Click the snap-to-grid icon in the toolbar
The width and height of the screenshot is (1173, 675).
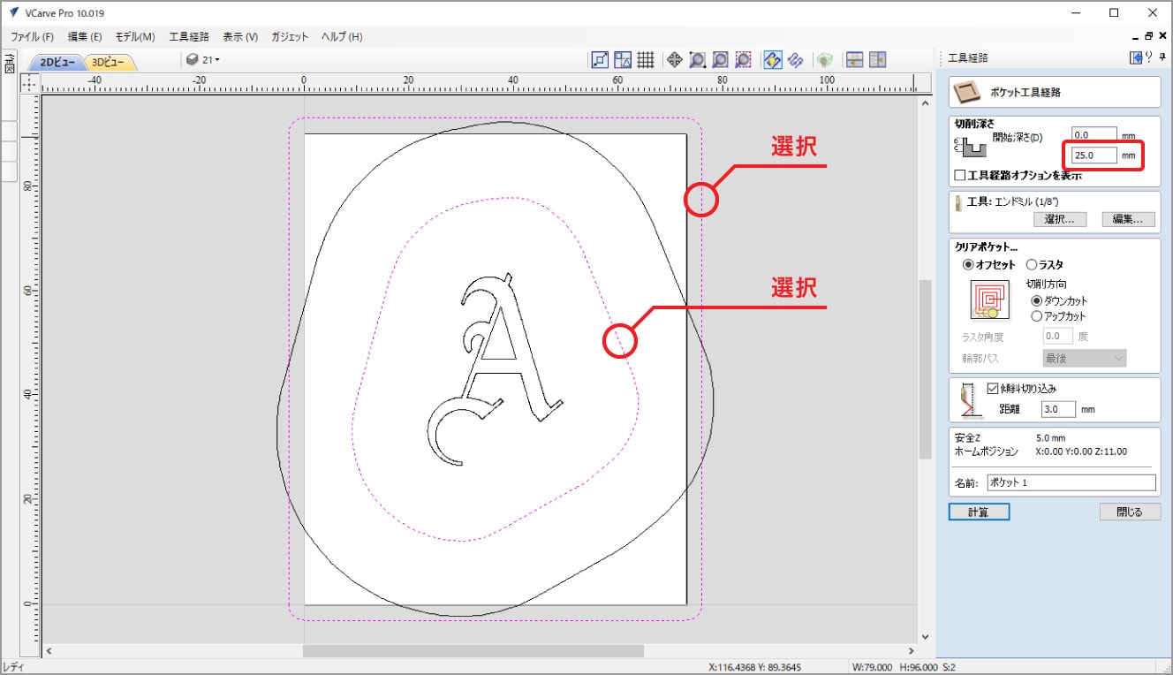coord(646,60)
